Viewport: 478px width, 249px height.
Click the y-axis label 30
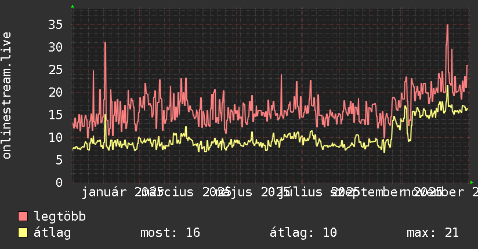(x=56, y=47)
